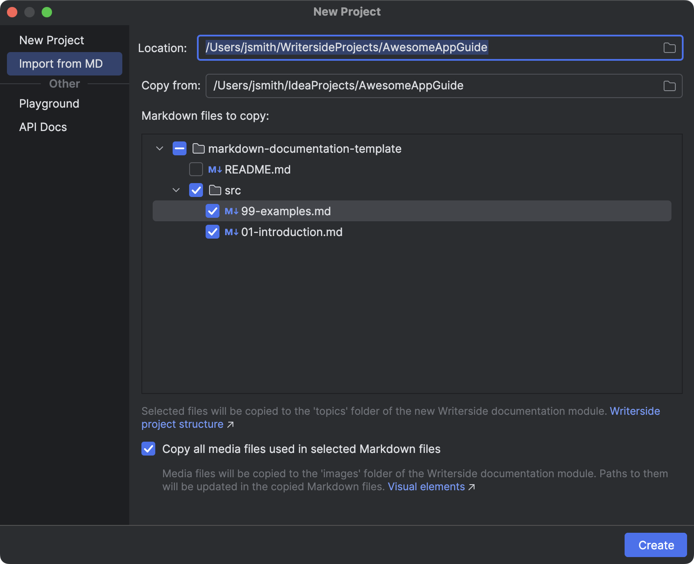Uncheck the 99-examples.md checkbox
The image size is (694, 564).
(213, 211)
